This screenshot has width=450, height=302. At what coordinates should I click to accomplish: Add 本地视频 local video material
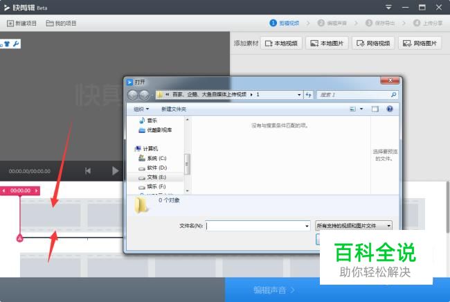pyautogui.click(x=281, y=44)
